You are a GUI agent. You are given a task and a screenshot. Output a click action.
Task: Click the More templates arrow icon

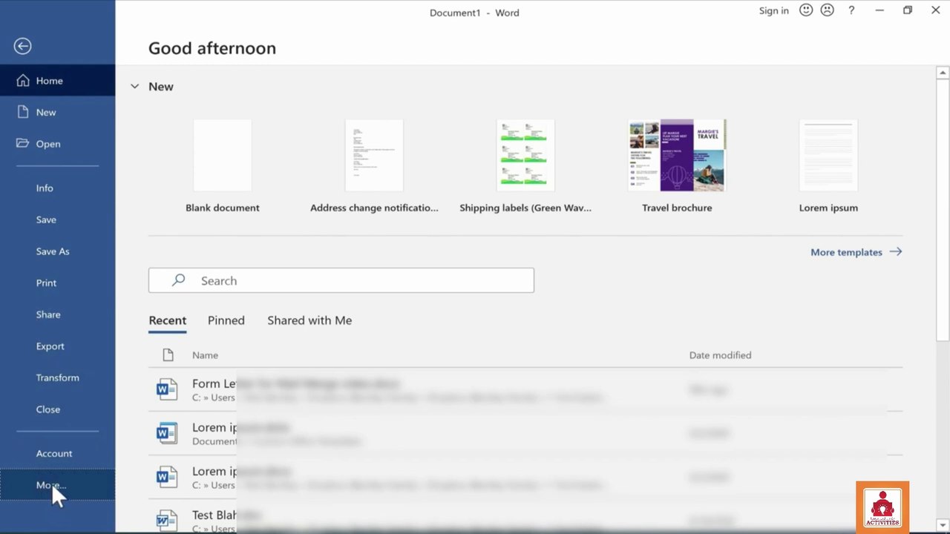pos(896,252)
